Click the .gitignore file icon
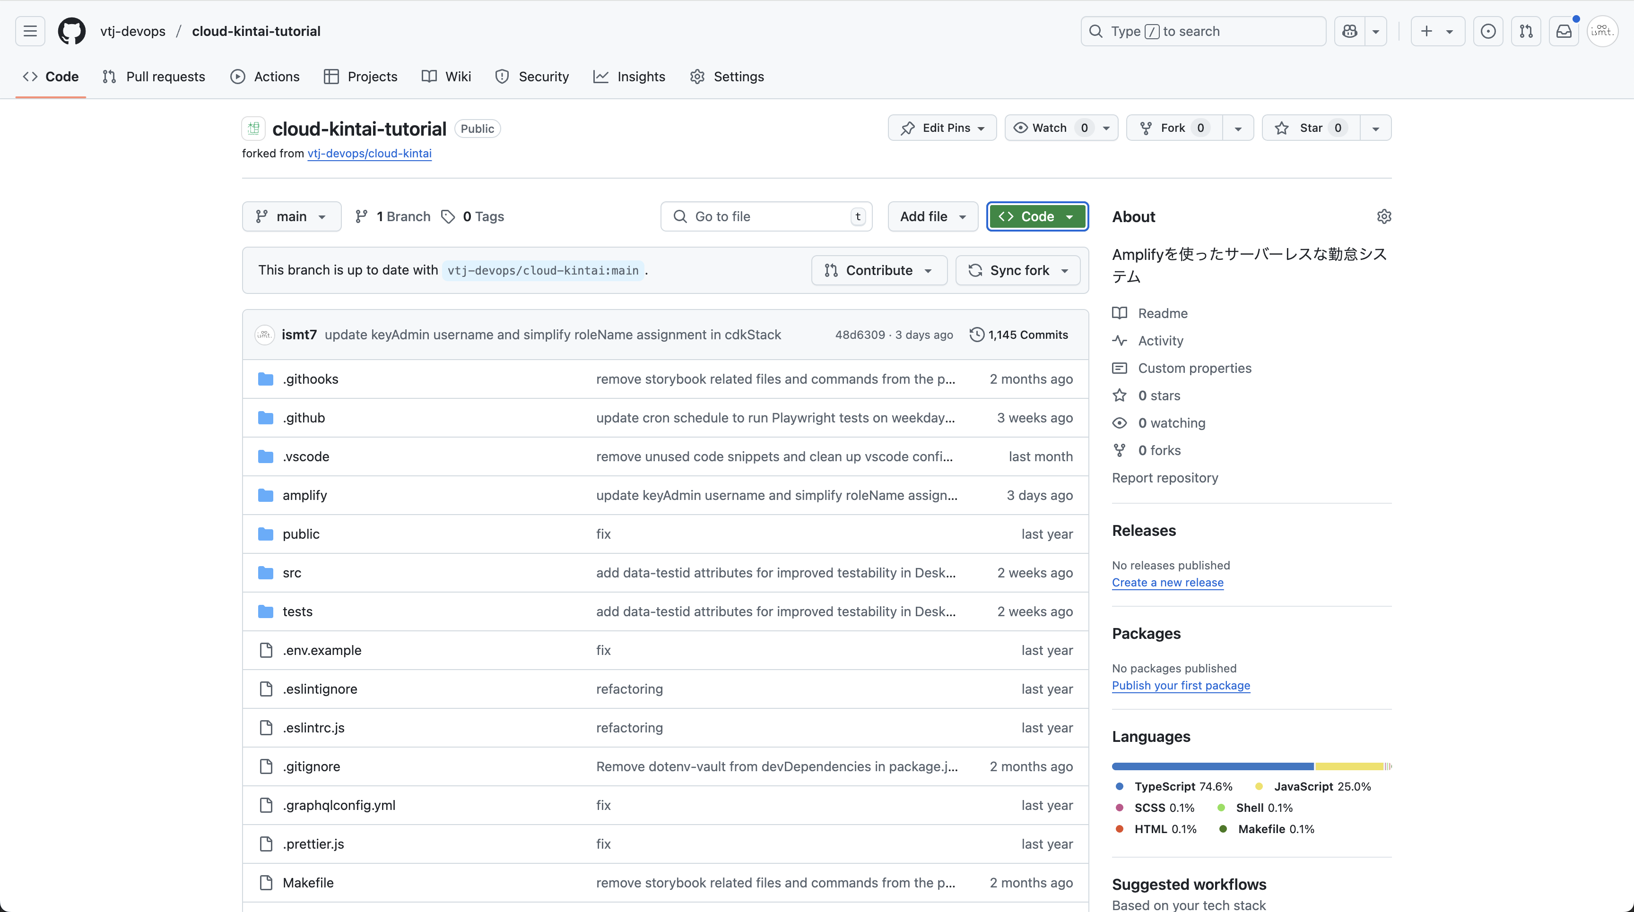The image size is (1634, 912). click(x=266, y=766)
